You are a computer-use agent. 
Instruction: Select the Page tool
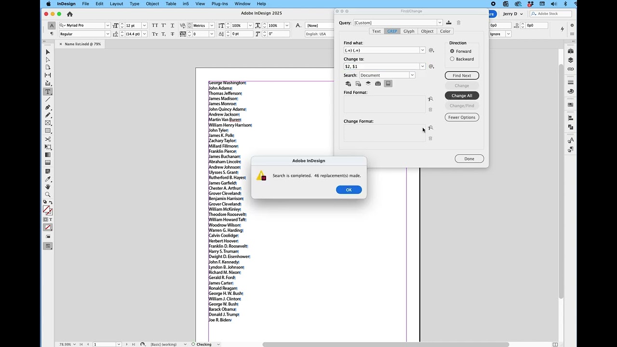click(48, 67)
